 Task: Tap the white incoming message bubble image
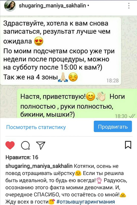[61, 51]
